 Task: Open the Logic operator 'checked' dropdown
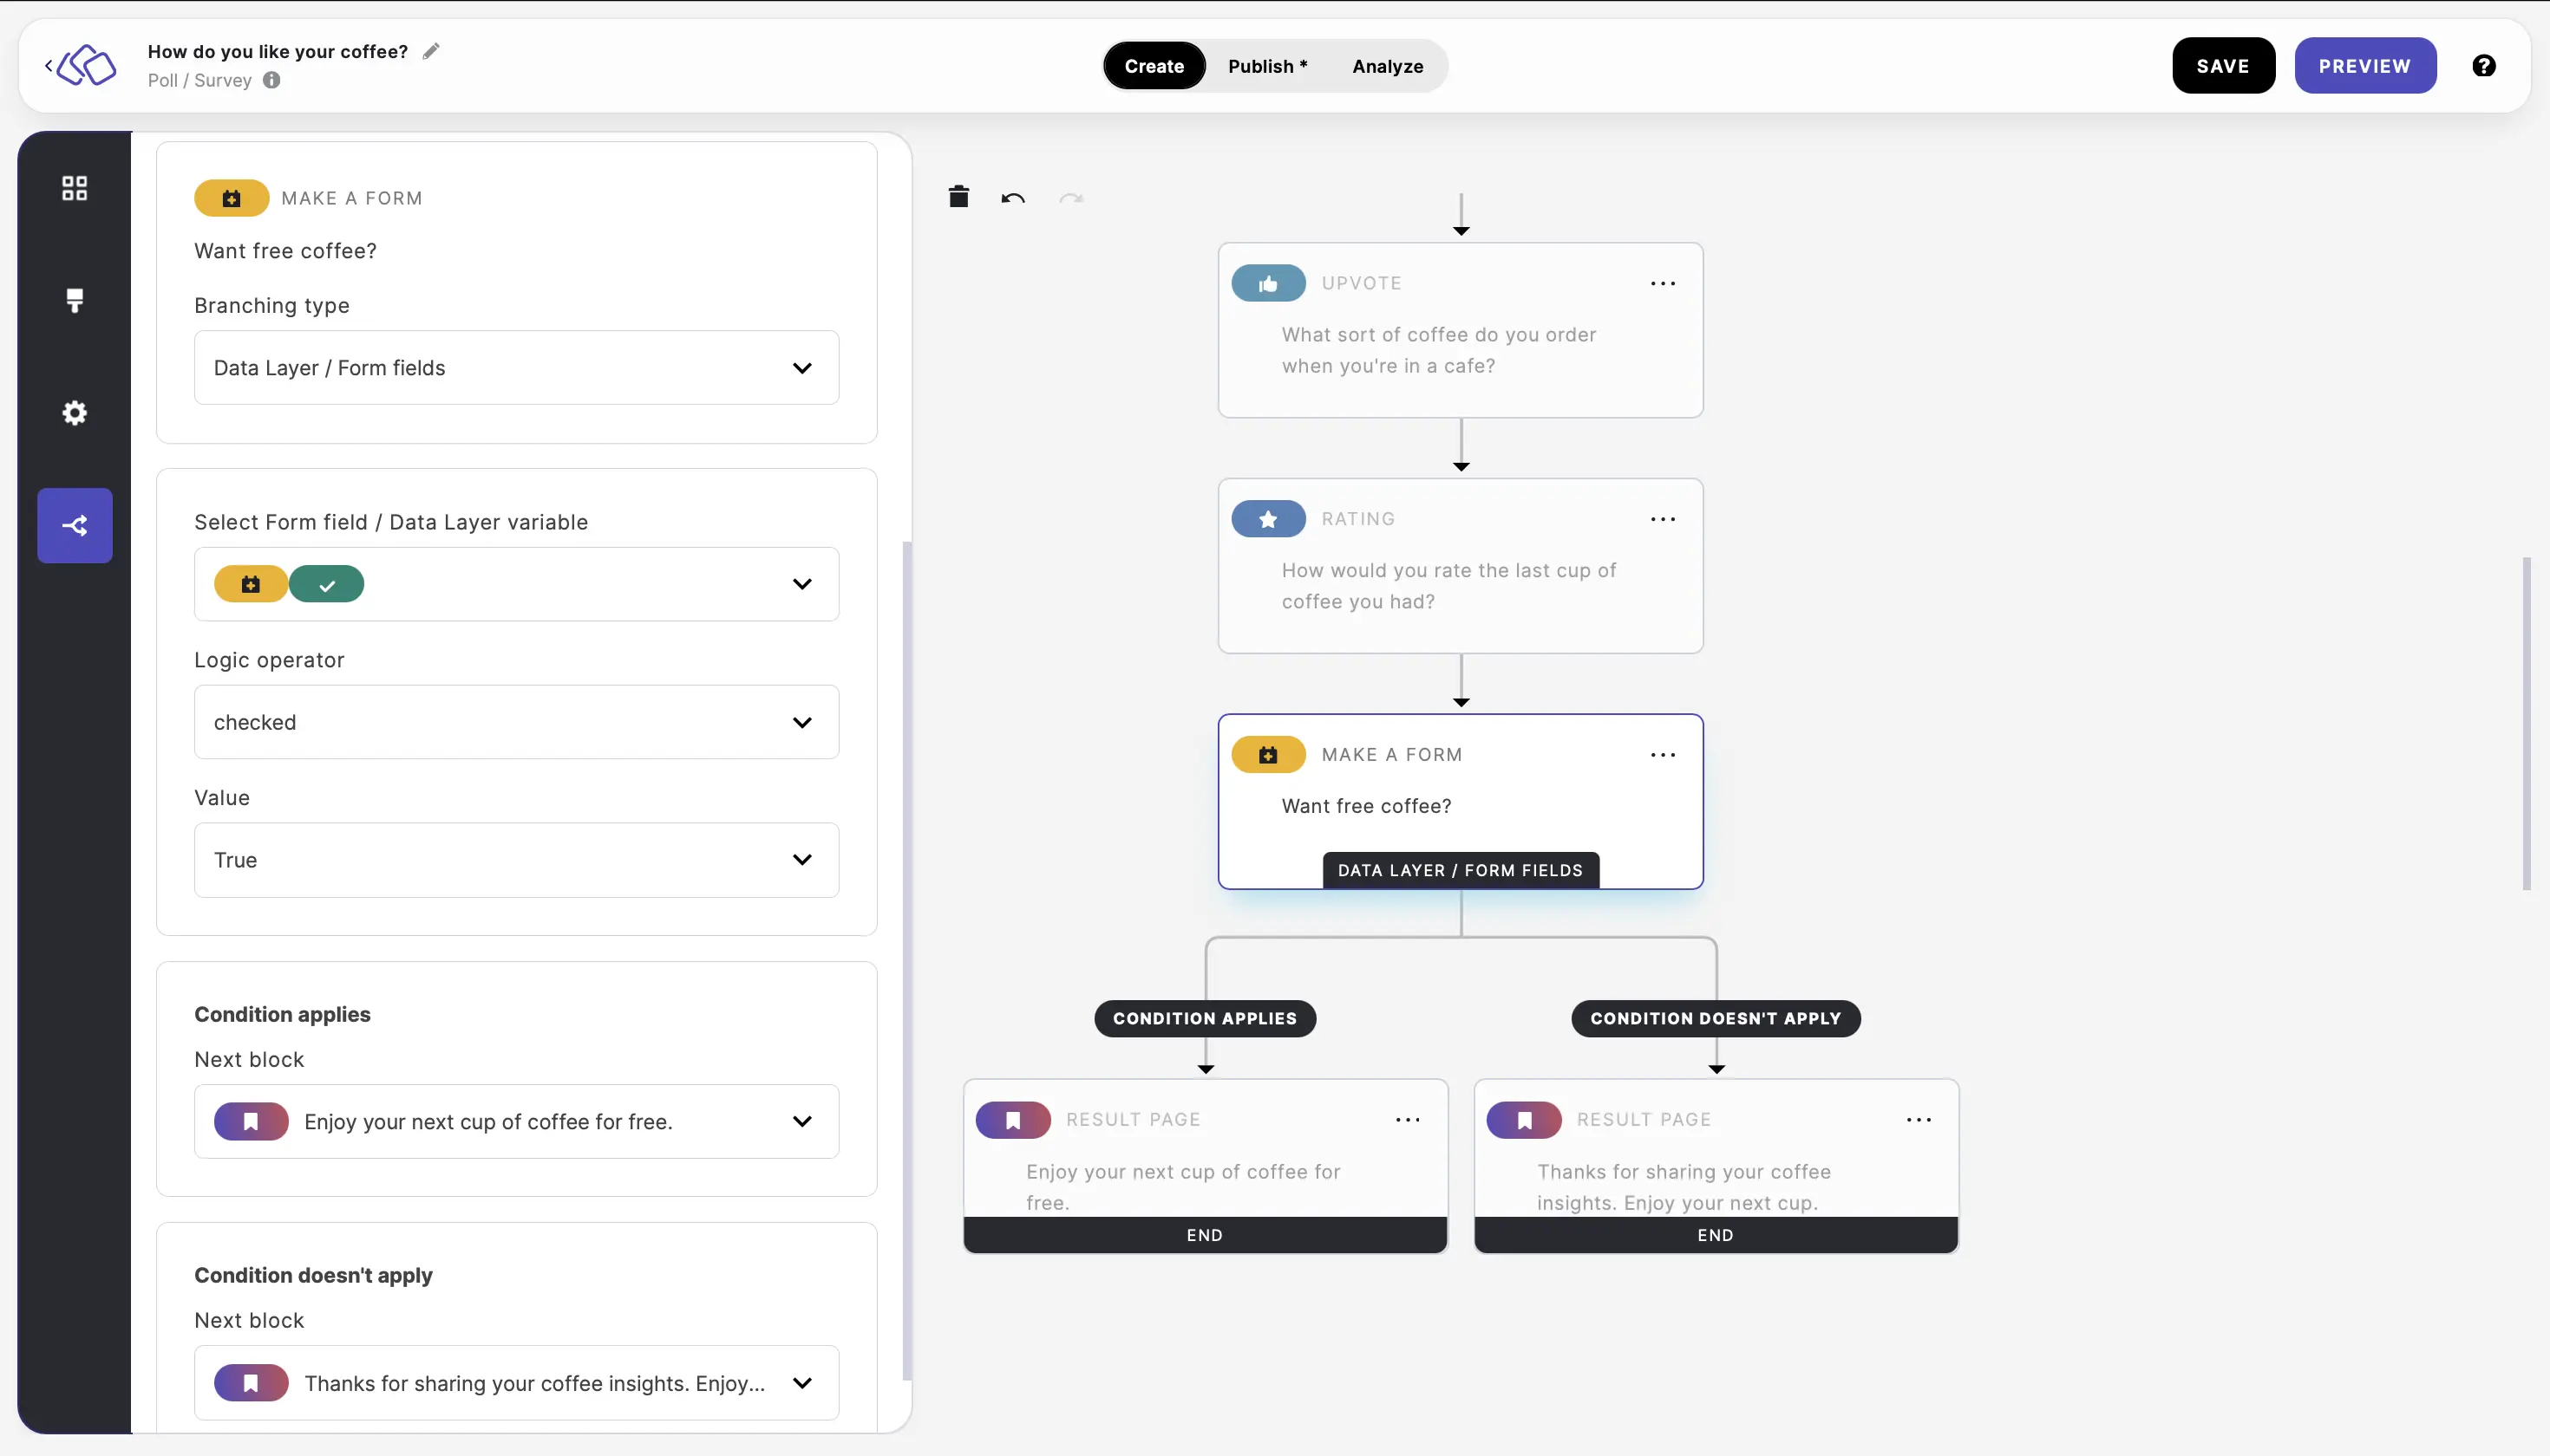click(x=516, y=722)
